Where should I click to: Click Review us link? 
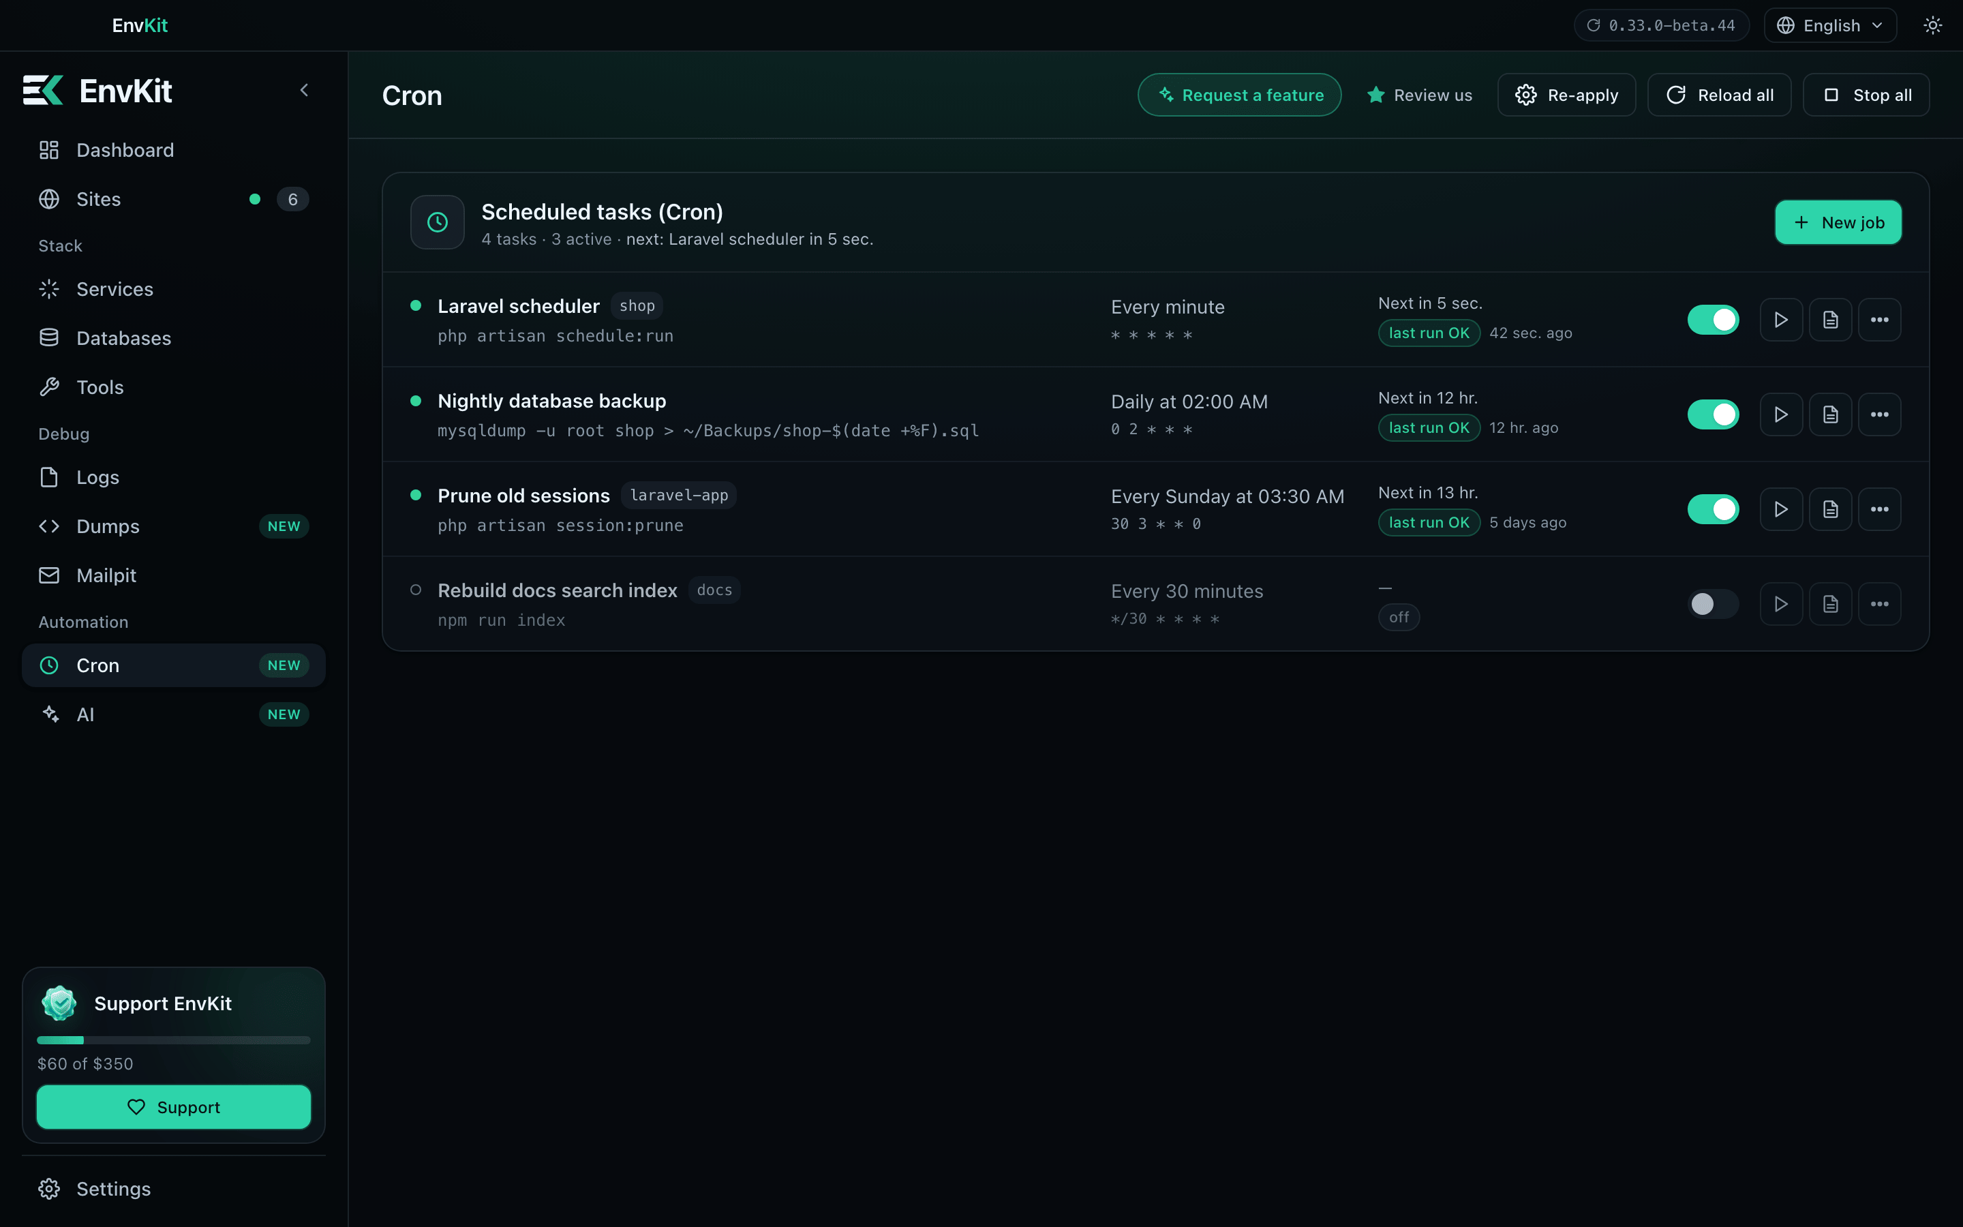pyautogui.click(x=1420, y=95)
